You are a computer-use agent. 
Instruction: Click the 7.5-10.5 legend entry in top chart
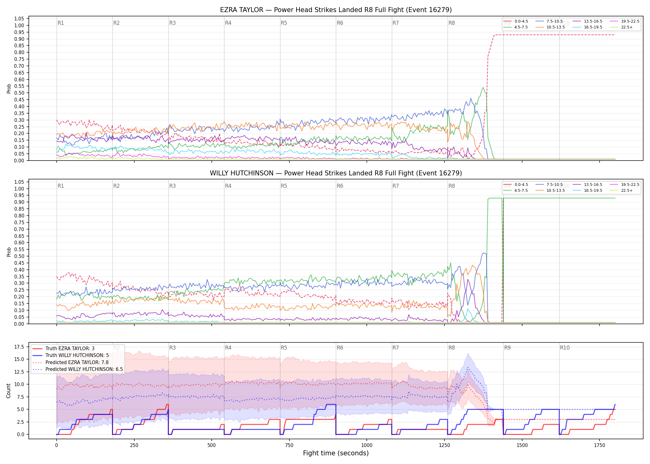(x=549, y=21)
